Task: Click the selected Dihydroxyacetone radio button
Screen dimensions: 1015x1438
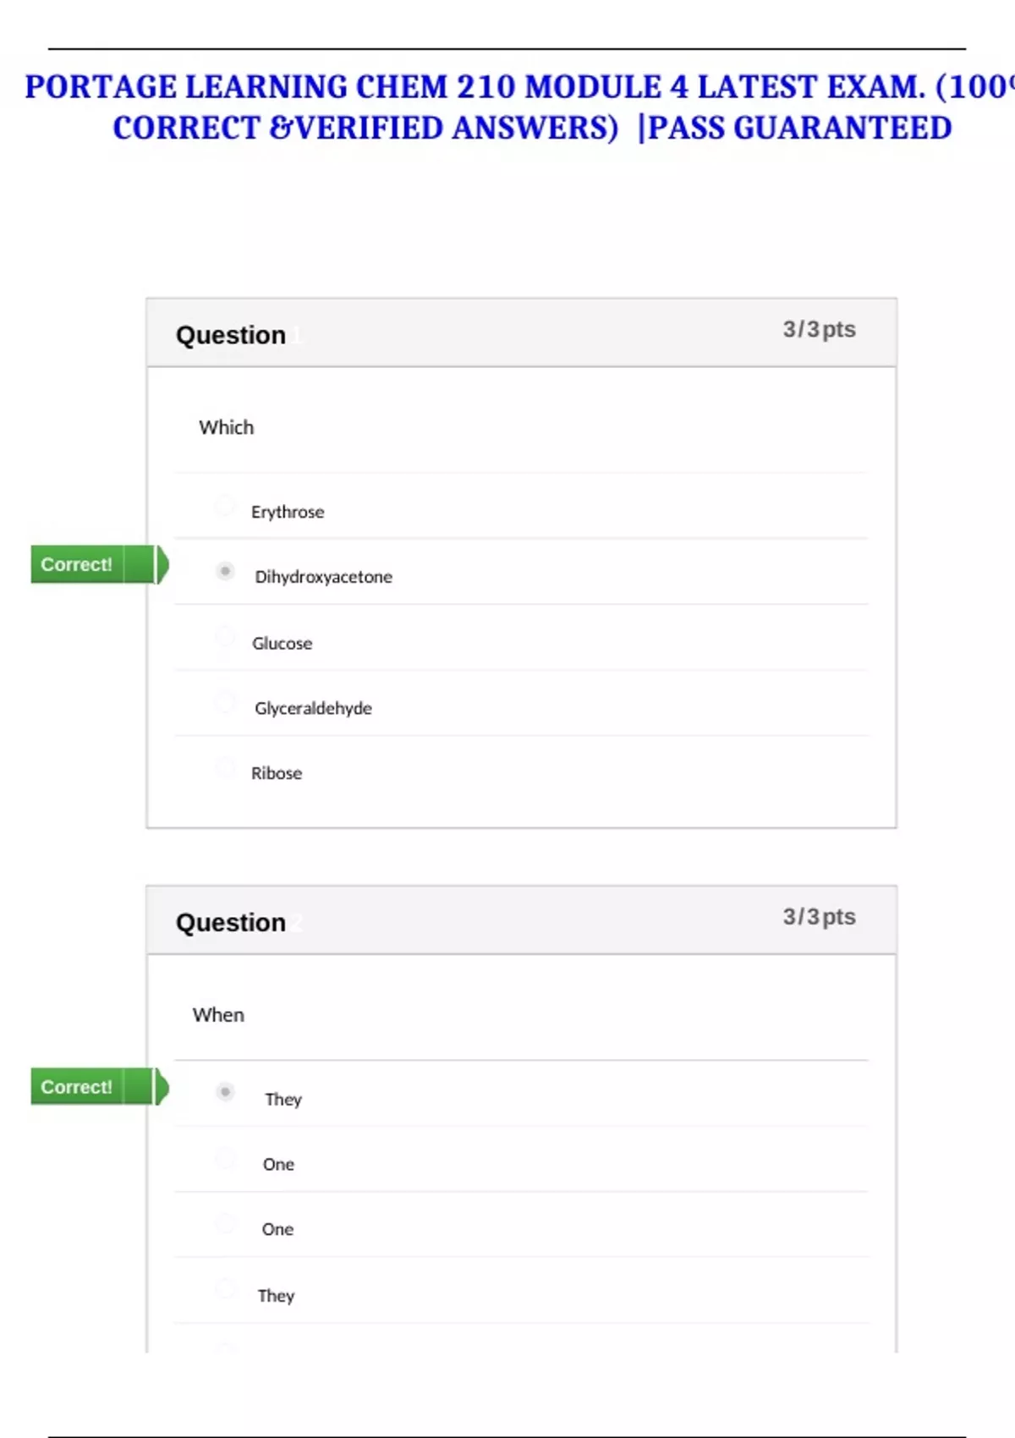Action: (225, 572)
